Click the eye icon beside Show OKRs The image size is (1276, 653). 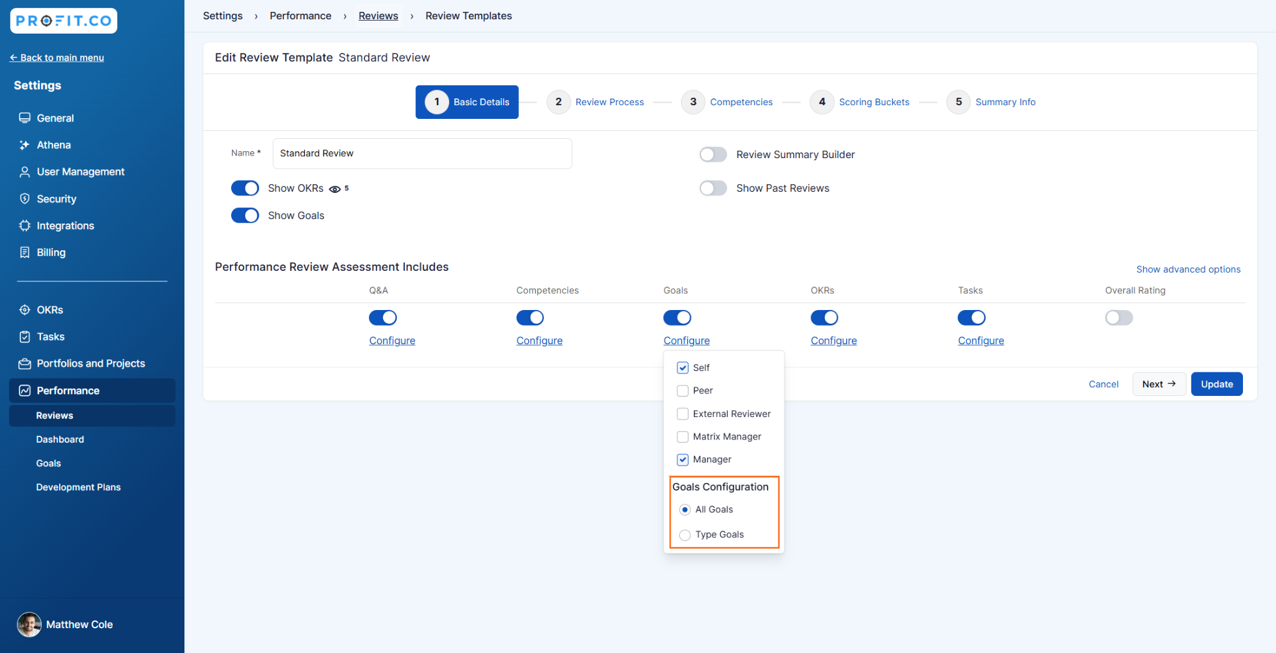335,189
